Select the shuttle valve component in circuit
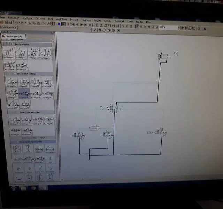 click(95, 128)
